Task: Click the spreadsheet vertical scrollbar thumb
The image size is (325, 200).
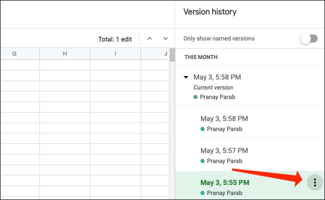Action: [x=172, y=56]
